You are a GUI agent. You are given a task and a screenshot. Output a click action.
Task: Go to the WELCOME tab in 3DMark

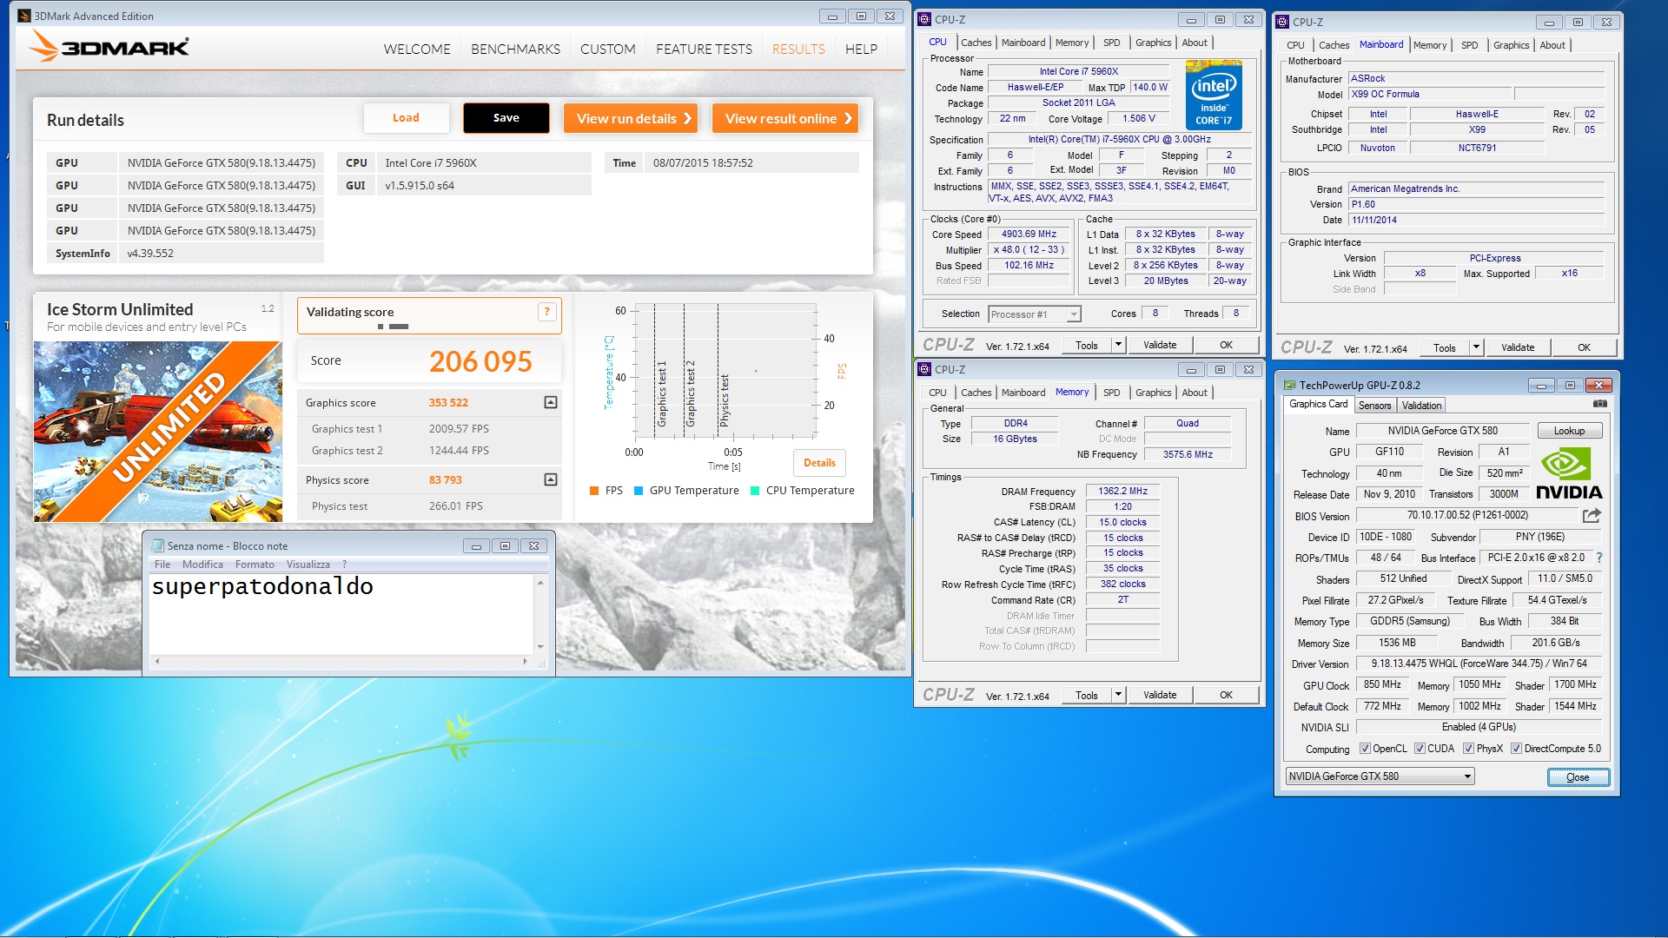[x=417, y=50]
